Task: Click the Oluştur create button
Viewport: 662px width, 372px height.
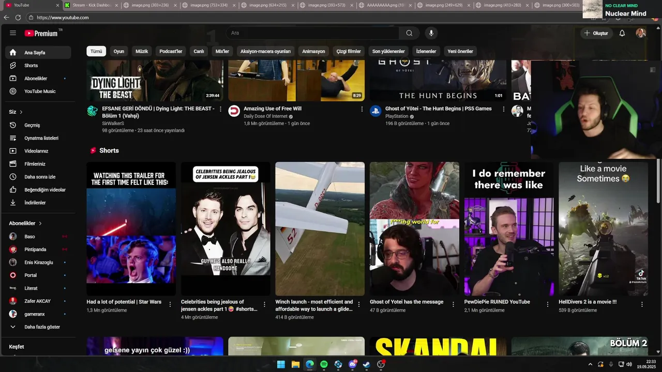Action: pyautogui.click(x=596, y=33)
